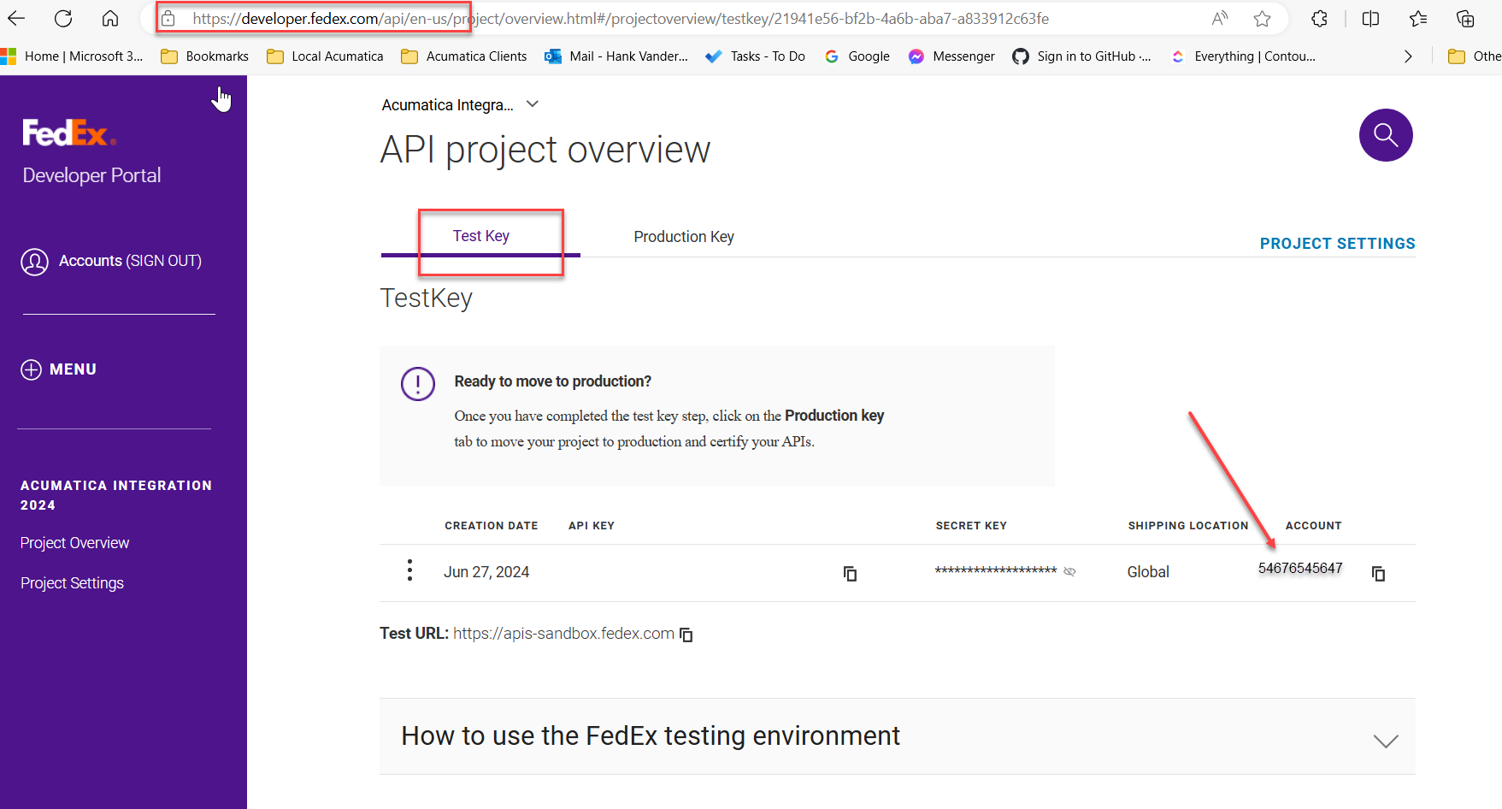Click the ACCOUNT column header
This screenshot has width=1502, height=809.
point(1314,526)
